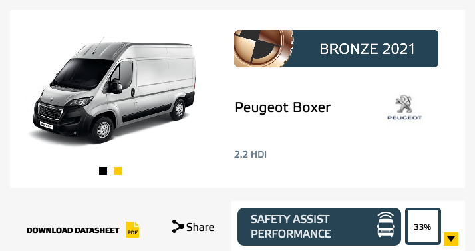Open the Safety Assist Performance section header
The height and width of the screenshot is (251, 475).
pyautogui.click(x=319, y=226)
